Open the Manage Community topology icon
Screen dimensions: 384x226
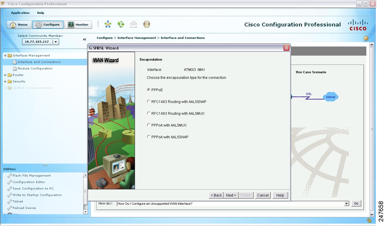click(108, 24)
